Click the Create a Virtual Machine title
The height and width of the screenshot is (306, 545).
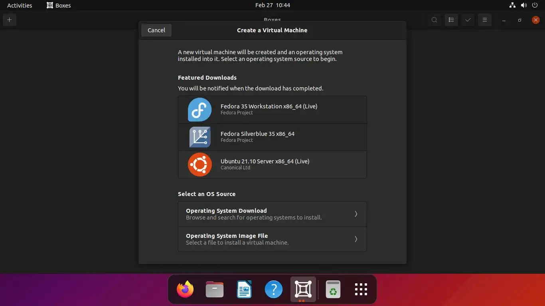272,30
